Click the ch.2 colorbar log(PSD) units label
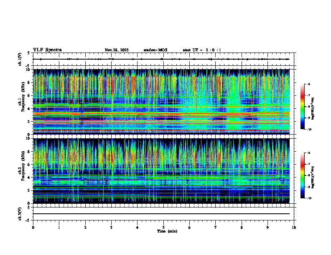This screenshot has width=331, height=255. pyautogui.click(x=313, y=177)
